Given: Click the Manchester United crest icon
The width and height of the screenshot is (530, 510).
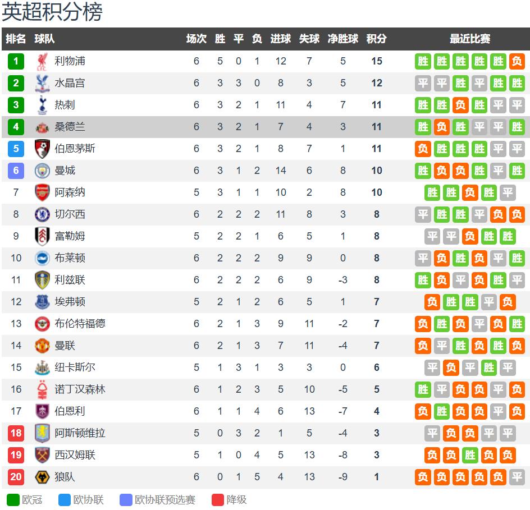Looking at the screenshot, I should [x=42, y=346].
